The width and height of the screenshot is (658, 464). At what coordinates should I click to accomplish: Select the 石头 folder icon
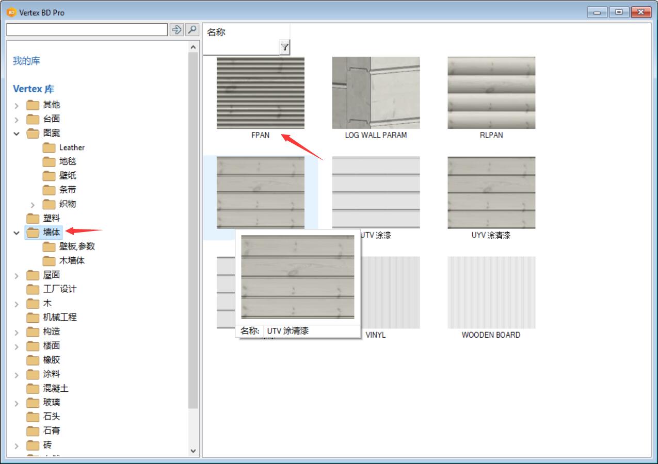pos(33,417)
